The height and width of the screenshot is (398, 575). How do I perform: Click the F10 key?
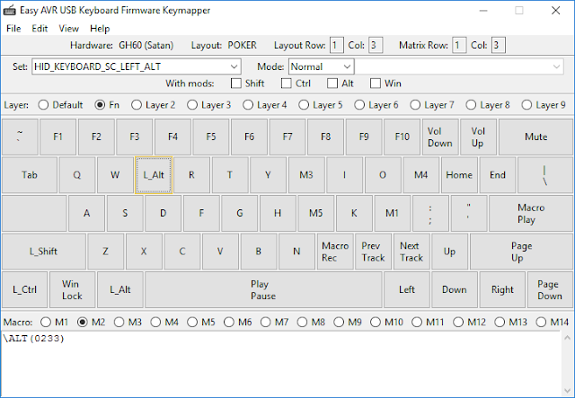click(402, 137)
